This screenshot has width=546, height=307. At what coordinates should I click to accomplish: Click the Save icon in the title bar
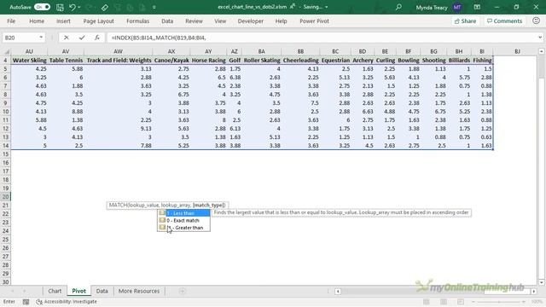pos(60,7)
